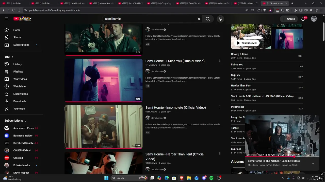This screenshot has width=325, height=182.
Task: Open the Brave VPN shield icon
Action: coord(316,10)
